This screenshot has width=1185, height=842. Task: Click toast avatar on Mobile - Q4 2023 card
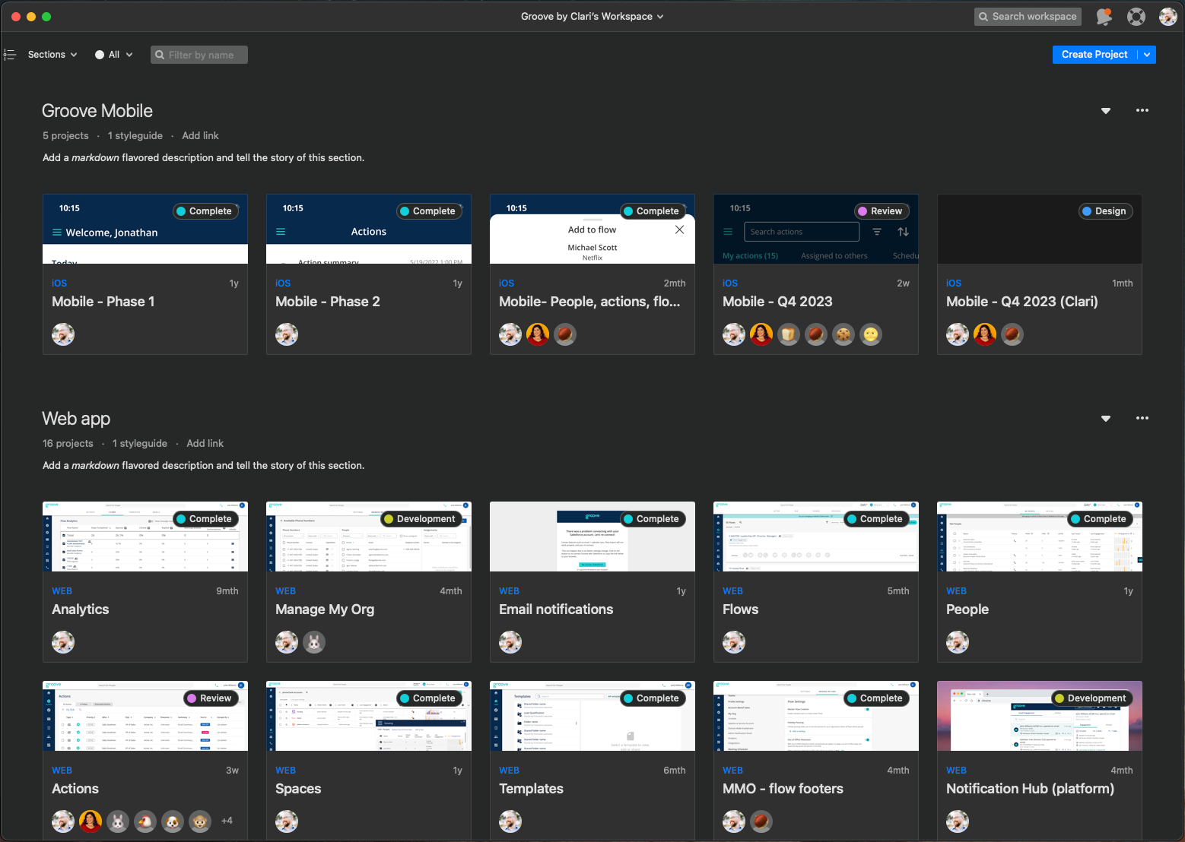tap(789, 334)
